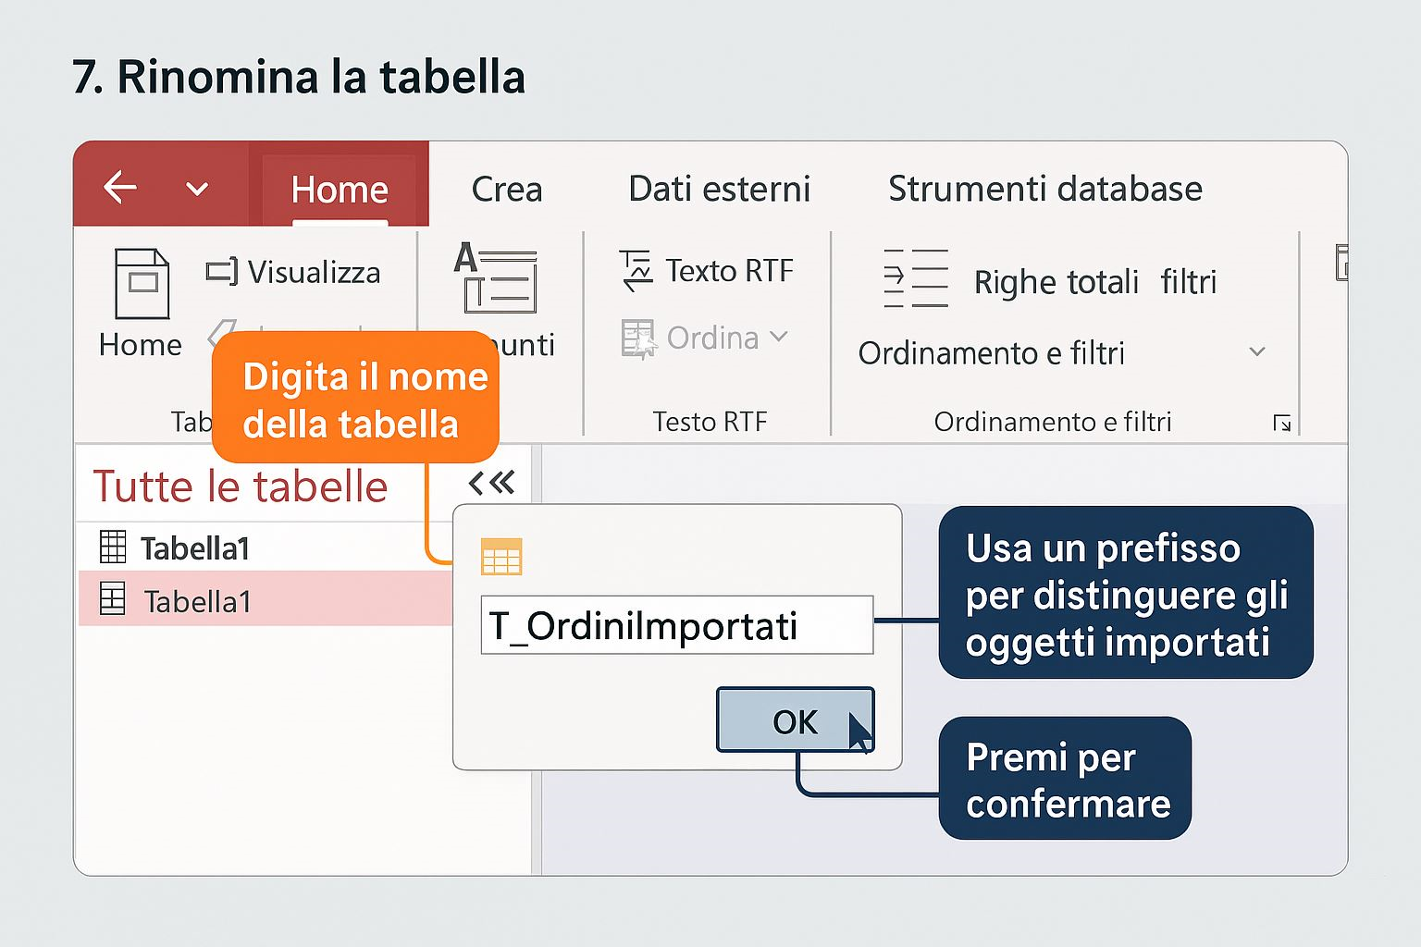
Task: Switch to the Home ribbon tab
Action: [339, 190]
